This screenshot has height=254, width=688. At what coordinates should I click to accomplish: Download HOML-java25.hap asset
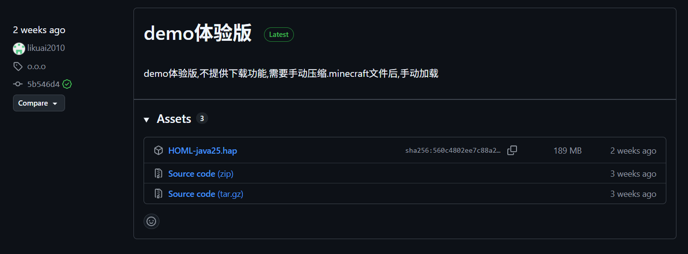(x=202, y=151)
